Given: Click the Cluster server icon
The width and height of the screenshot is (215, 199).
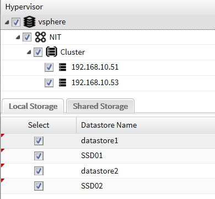Looking at the screenshot, I should 51,52.
